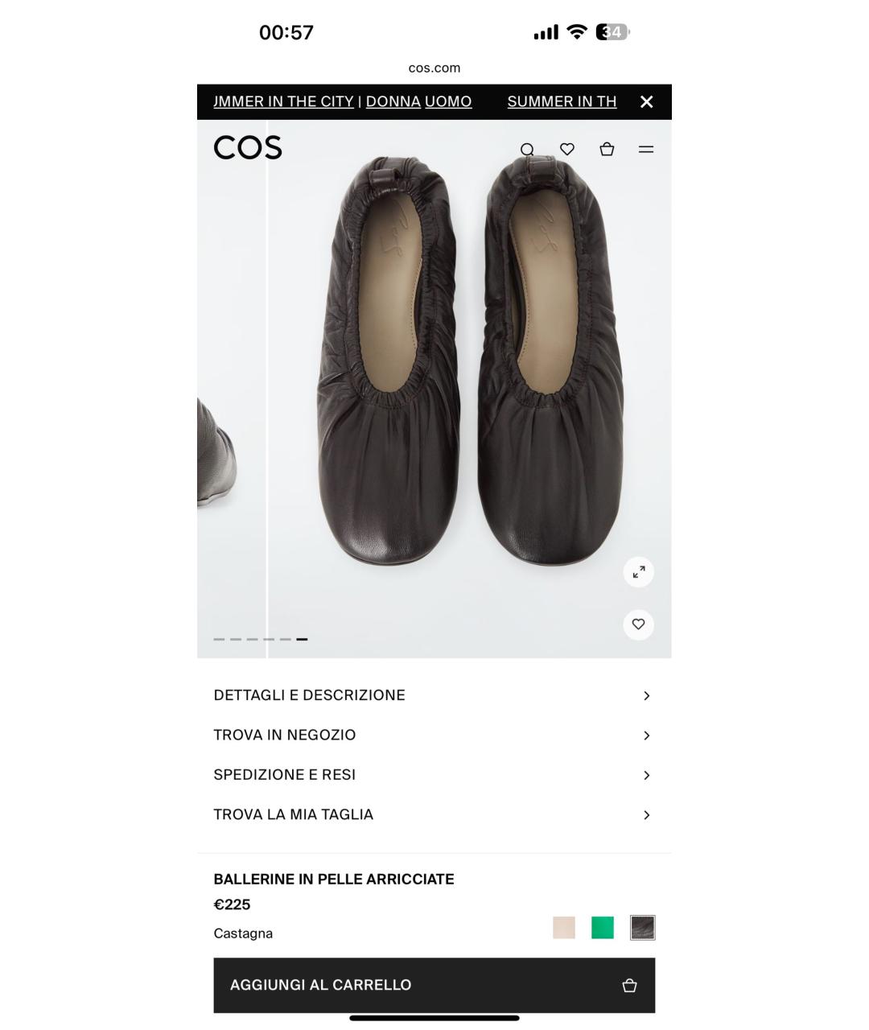Select the dark Castagna color swatch
869x1030 pixels.
[x=642, y=928]
